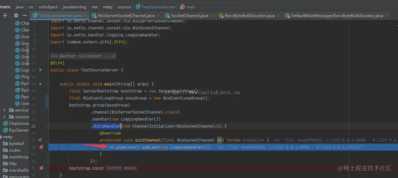Screen dimensions: 398x178
Task: Remove the breakpoint on line 28
Action: 41,147
